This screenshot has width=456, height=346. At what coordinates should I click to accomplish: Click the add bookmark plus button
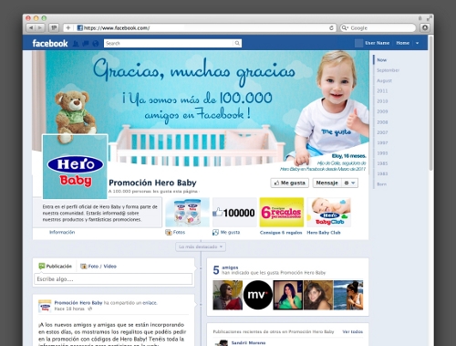(x=68, y=28)
